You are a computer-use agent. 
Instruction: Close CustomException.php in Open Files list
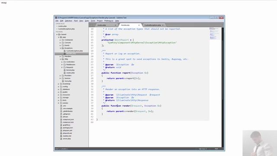click(x=57, y=29)
